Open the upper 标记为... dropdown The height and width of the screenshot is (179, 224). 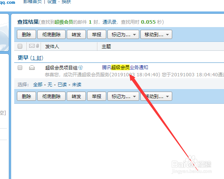point(123,34)
